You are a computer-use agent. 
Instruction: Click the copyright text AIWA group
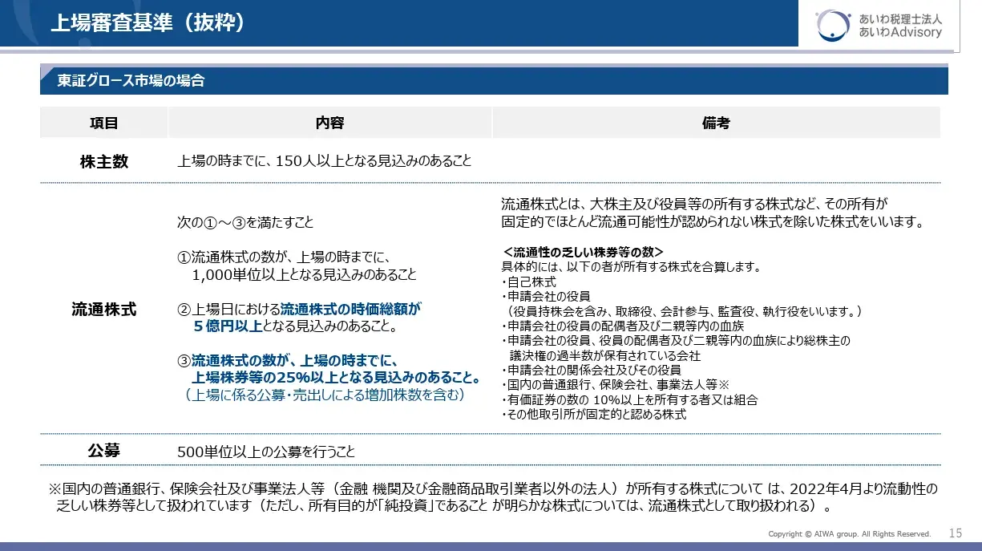850,533
